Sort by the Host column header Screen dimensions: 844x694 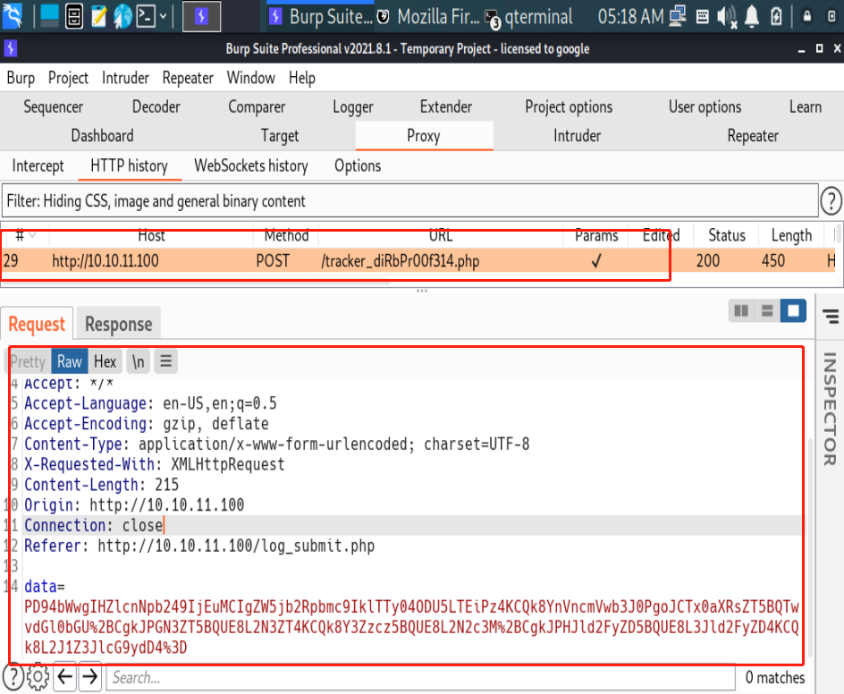tap(151, 235)
